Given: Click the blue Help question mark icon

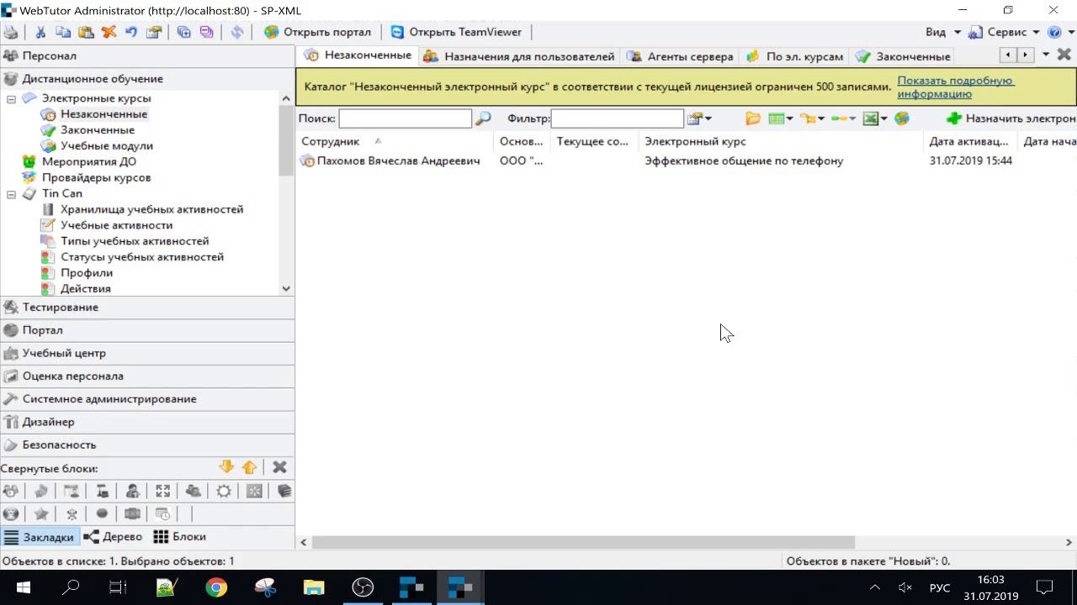Looking at the screenshot, I should [1054, 32].
